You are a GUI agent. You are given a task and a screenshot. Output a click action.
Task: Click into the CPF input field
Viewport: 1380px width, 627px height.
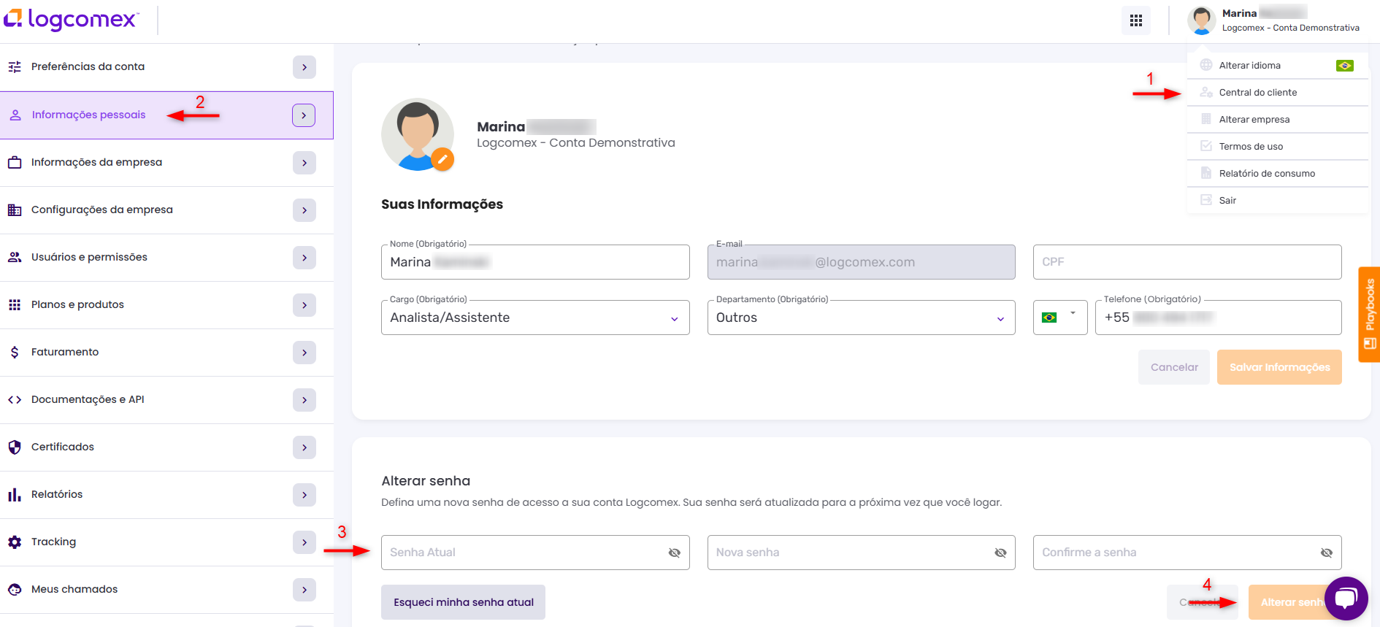pyautogui.click(x=1187, y=262)
